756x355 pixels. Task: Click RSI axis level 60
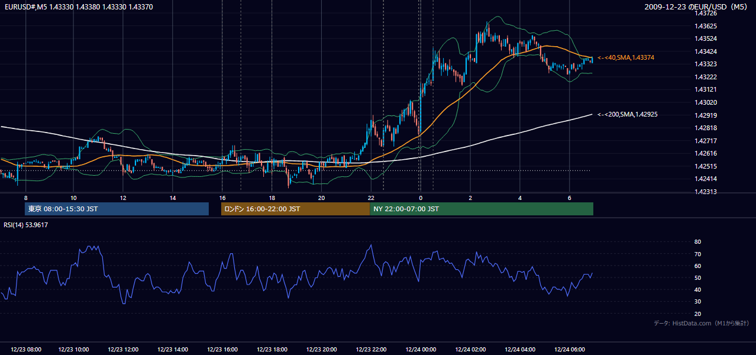coord(698,266)
